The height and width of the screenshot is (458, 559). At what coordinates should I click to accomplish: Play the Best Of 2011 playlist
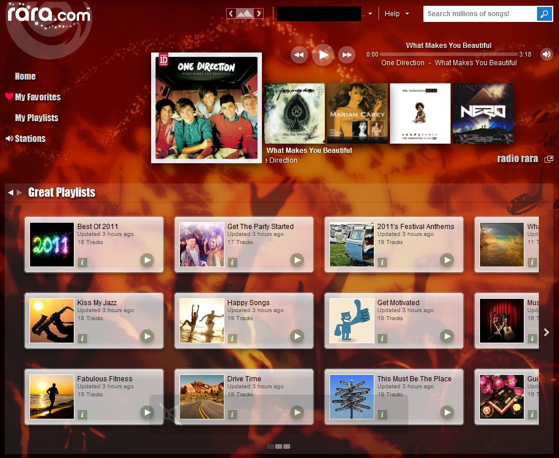147,260
